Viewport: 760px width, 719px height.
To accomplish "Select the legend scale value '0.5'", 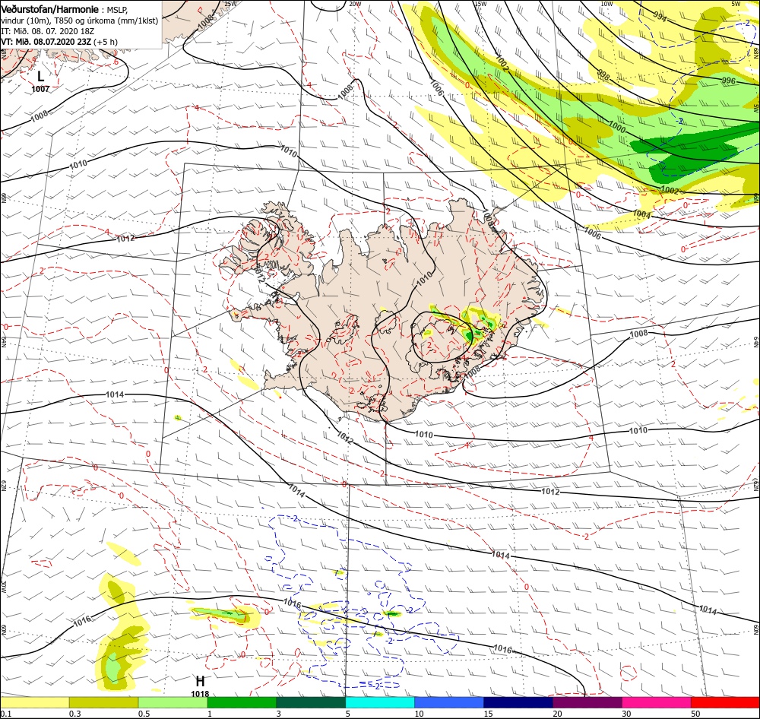I will point(144,714).
